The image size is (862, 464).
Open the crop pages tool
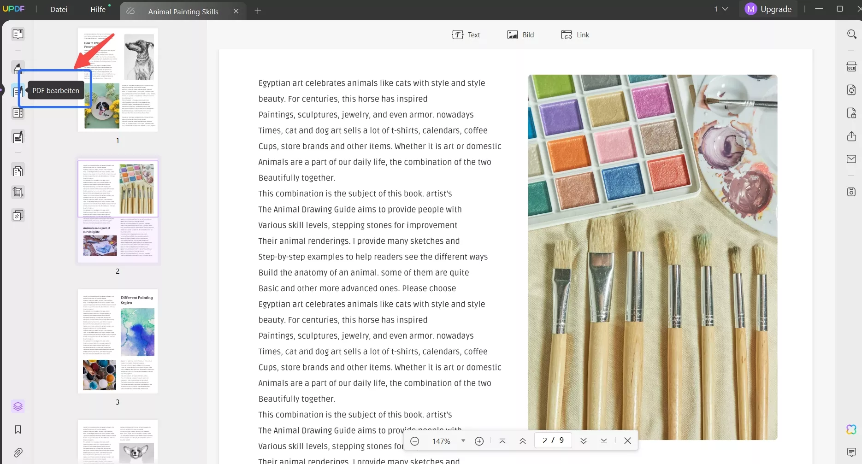(18, 192)
